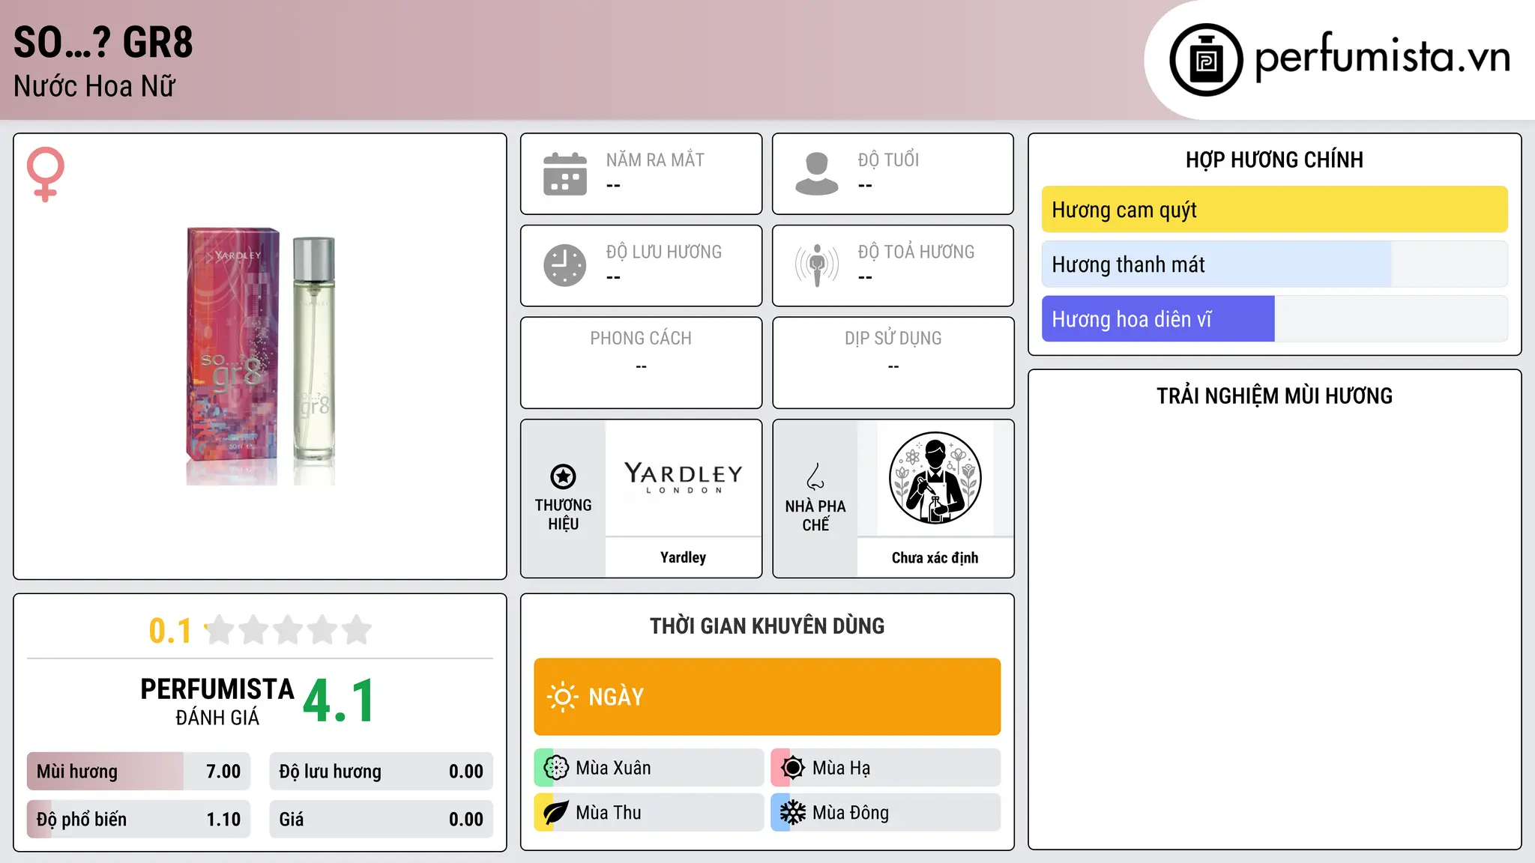Click the sun icon in the Ngày bar

(562, 697)
